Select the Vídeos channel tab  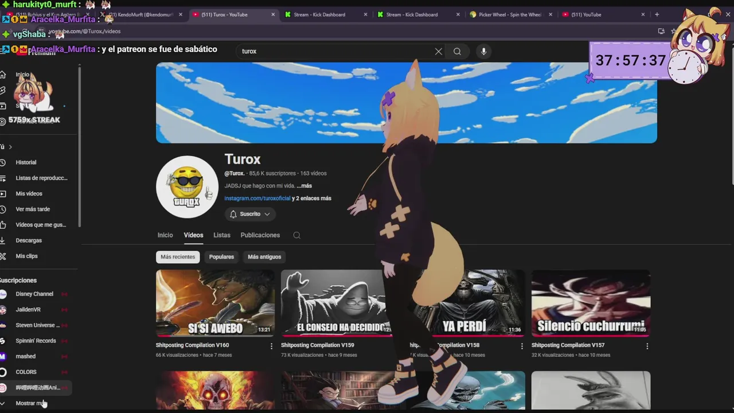(x=193, y=235)
